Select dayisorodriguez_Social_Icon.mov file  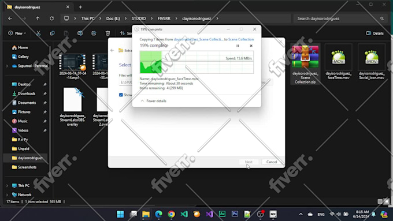(x=372, y=62)
